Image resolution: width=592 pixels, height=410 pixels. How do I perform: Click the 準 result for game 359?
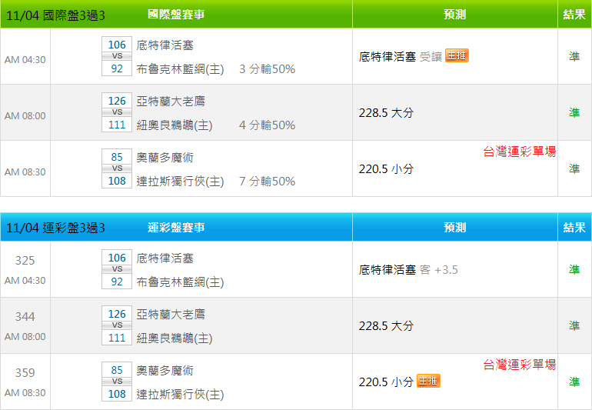(574, 382)
